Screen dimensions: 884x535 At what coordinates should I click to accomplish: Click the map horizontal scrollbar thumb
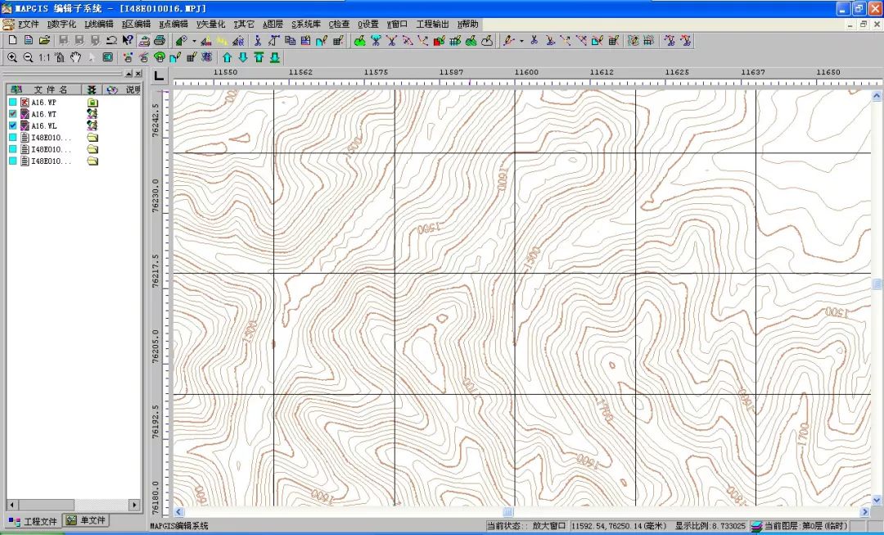[x=508, y=512]
